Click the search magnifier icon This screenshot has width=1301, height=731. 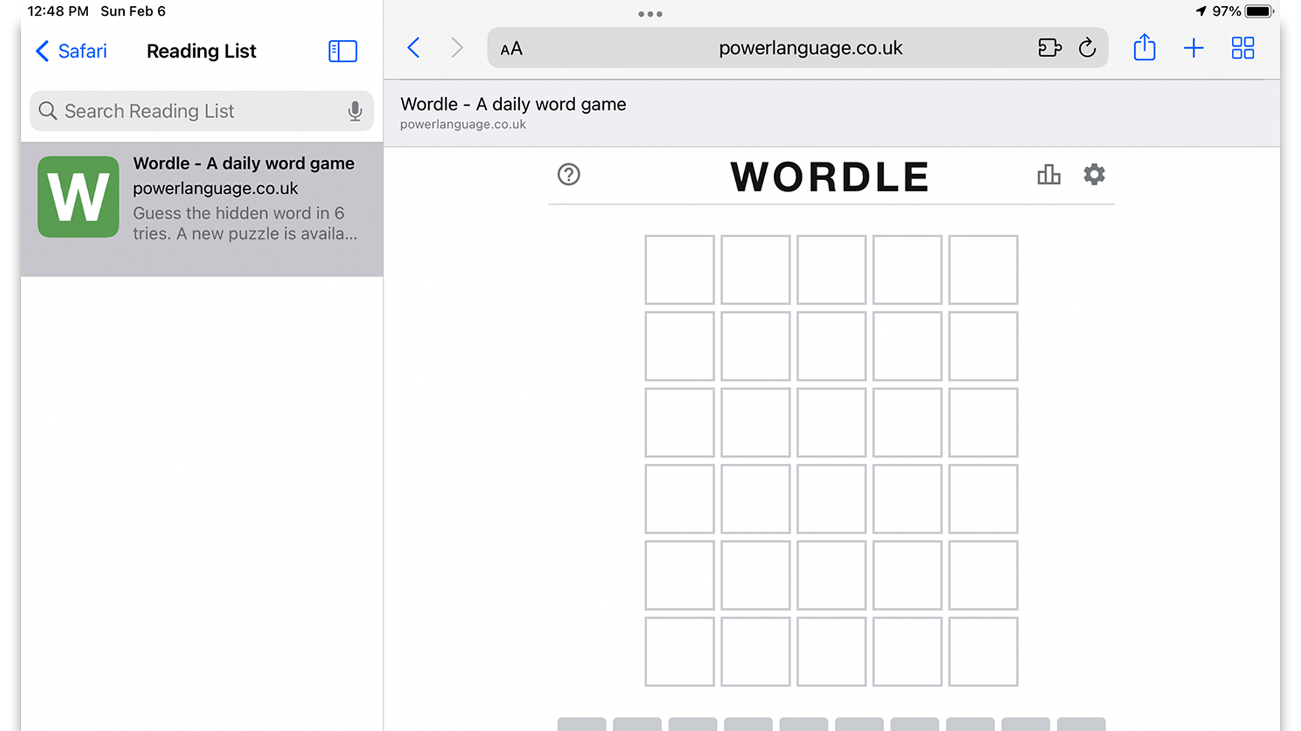click(x=47, y=111)
